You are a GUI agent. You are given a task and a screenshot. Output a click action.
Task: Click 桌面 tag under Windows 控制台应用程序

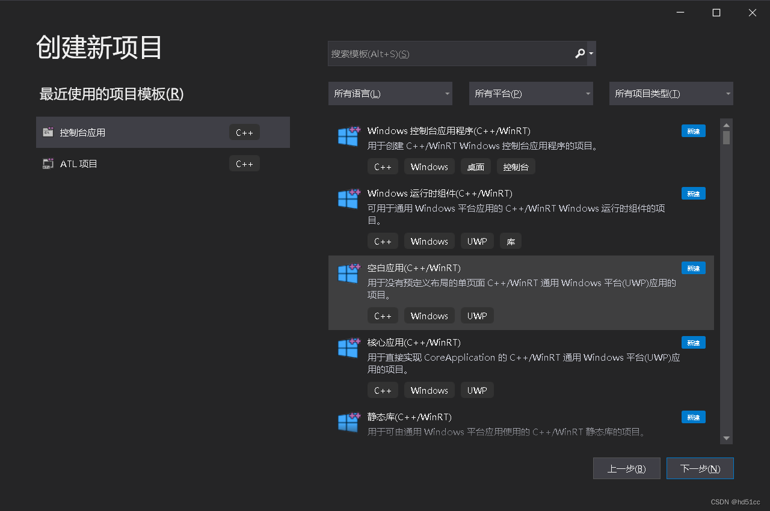476,167
